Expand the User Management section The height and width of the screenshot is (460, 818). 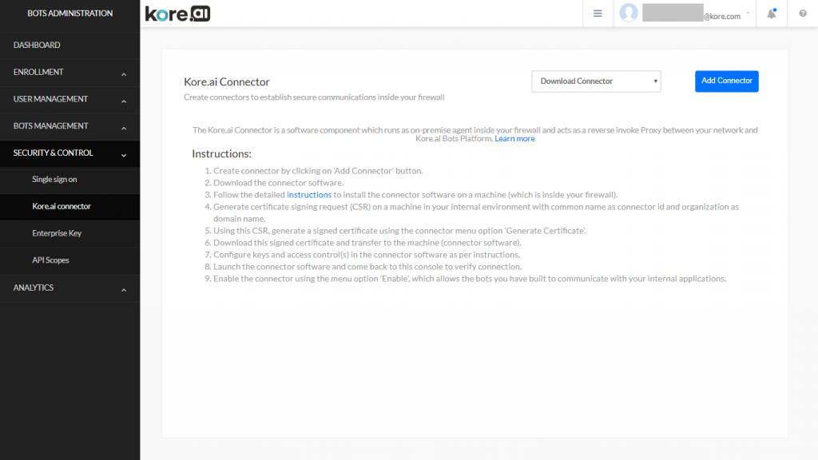(70, 99)
